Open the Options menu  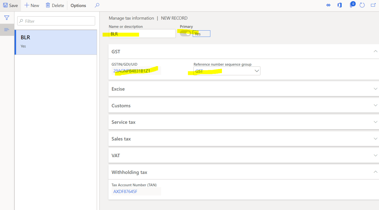point(78,6)
